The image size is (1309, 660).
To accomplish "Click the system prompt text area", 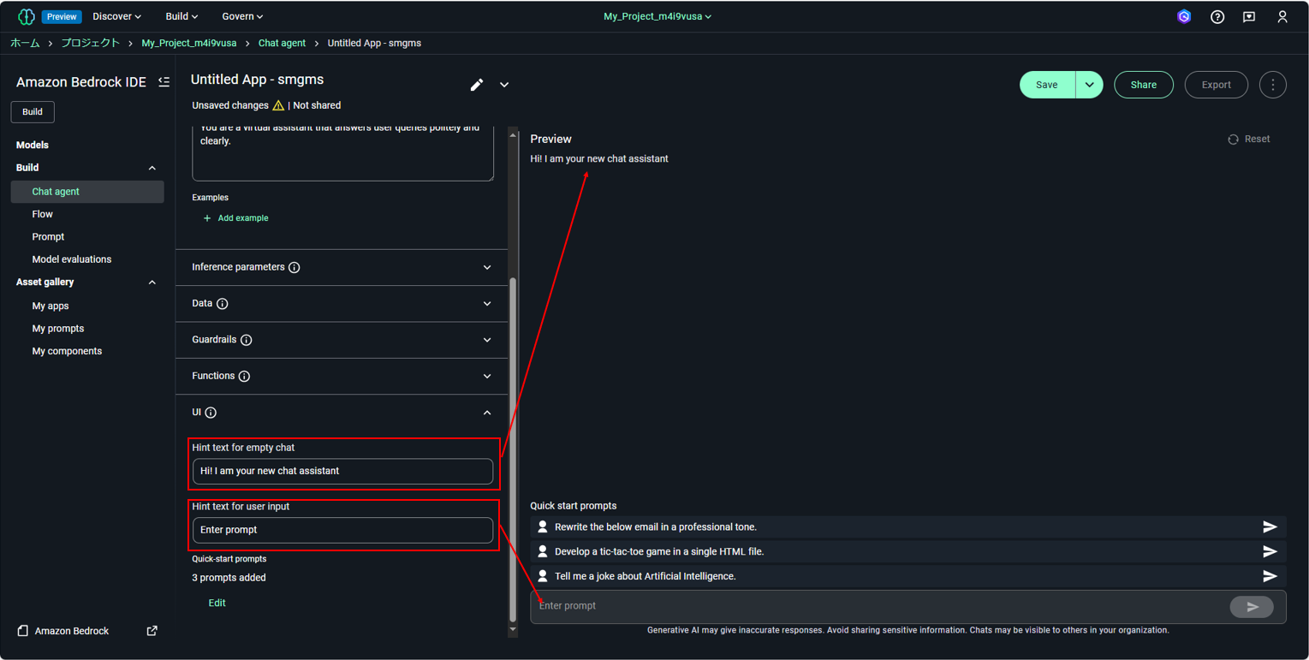I will (342, 152).
